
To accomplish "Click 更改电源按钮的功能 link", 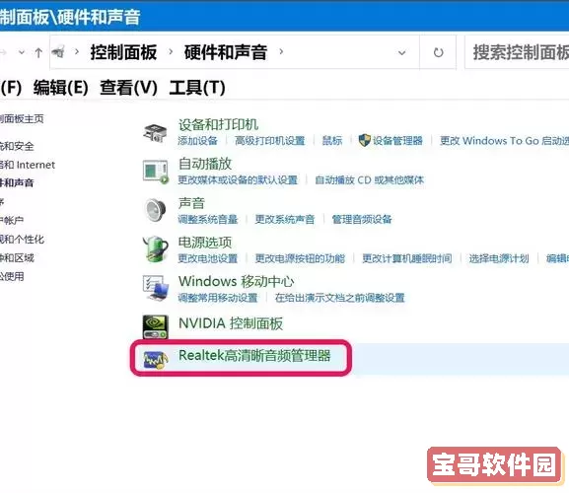I will pos(300,258).
